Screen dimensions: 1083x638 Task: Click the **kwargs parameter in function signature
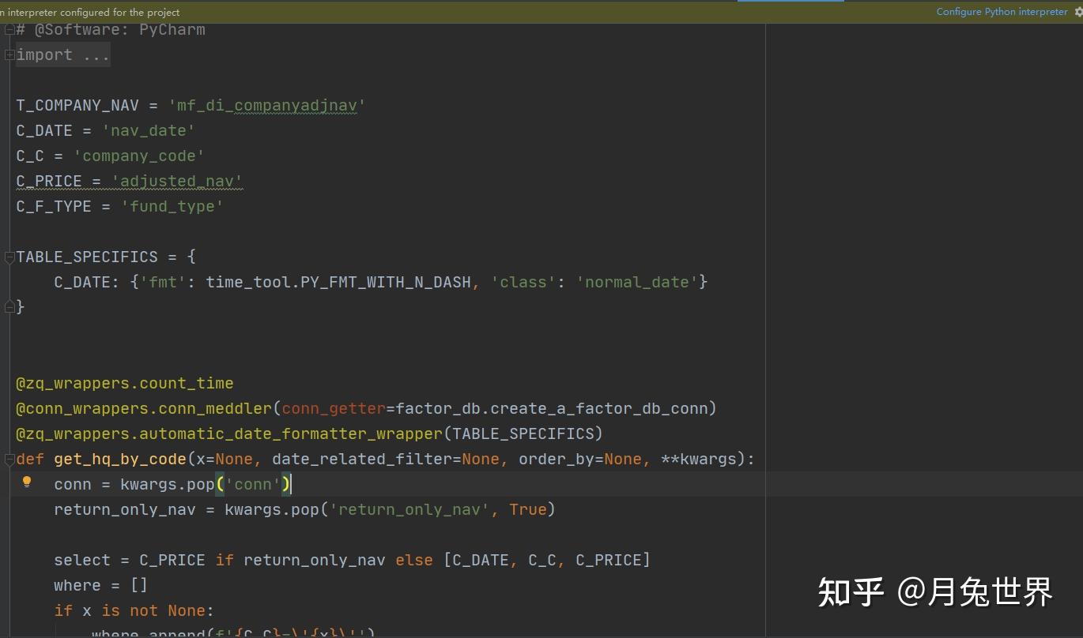(x=699, y=460)
